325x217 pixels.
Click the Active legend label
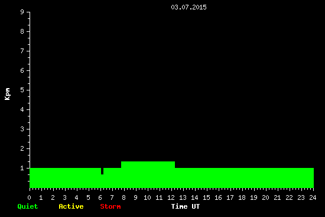coord(71,206)
